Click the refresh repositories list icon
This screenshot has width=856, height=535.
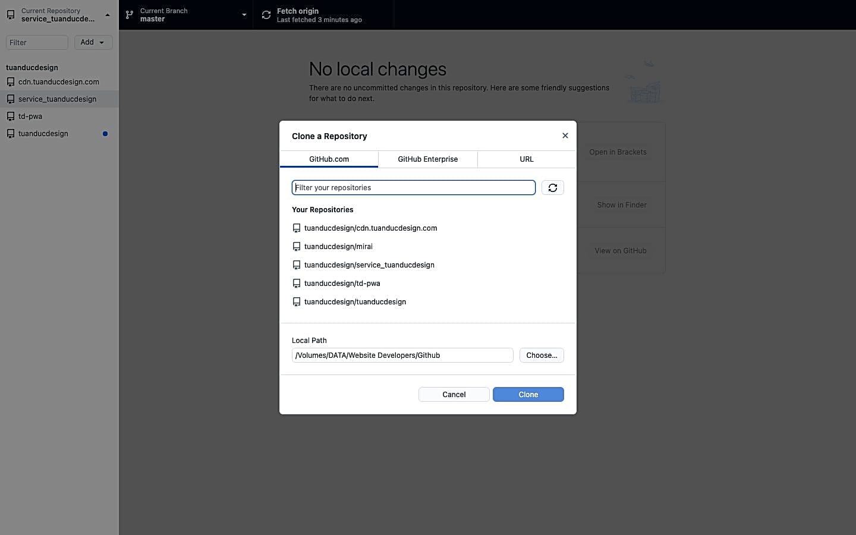click(x=553, y=188)
